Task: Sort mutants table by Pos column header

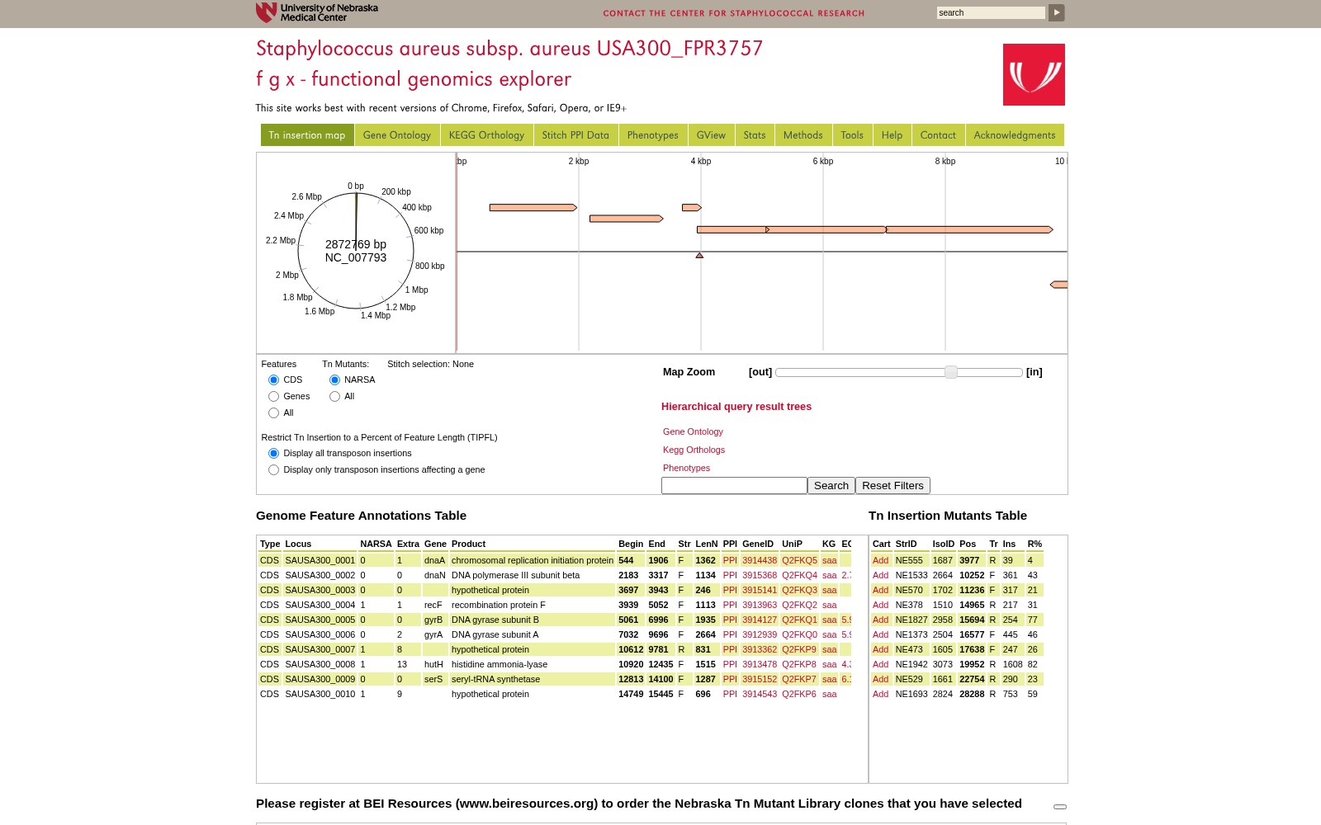Action: pos(968,544)
